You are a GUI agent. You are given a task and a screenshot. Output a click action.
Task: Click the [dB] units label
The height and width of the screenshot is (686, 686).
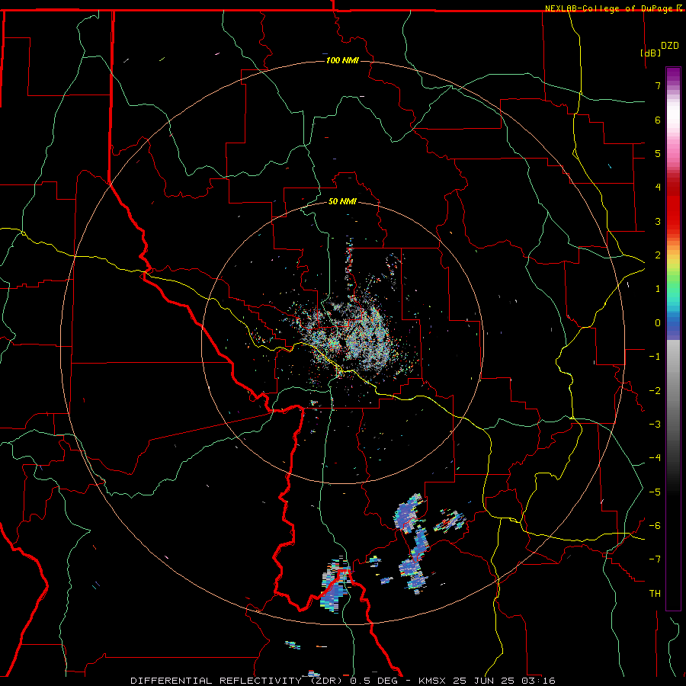coord(650,53)
